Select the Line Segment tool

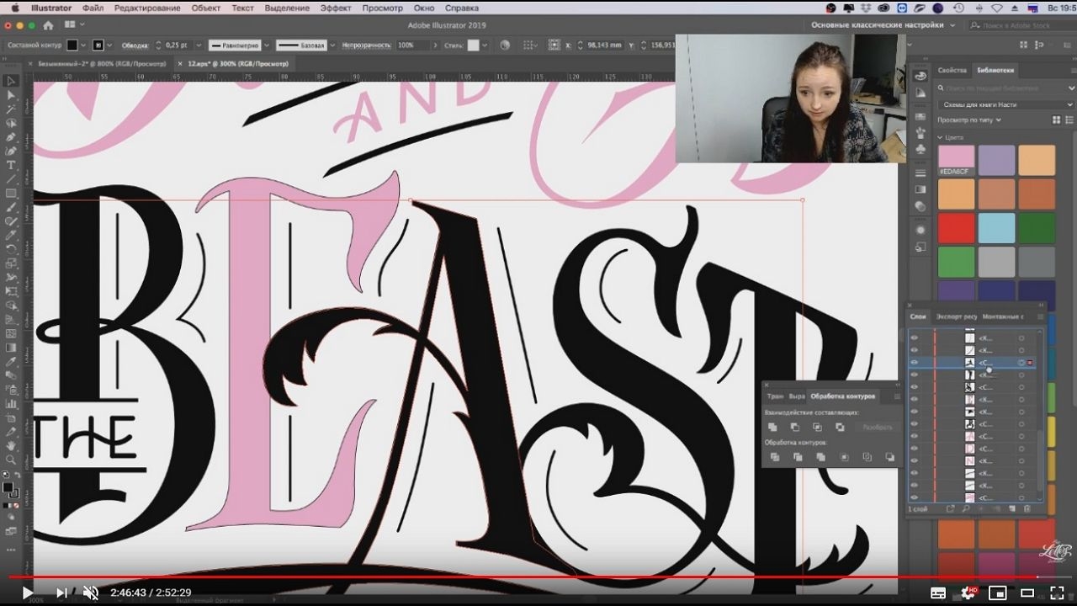[12, 179]
